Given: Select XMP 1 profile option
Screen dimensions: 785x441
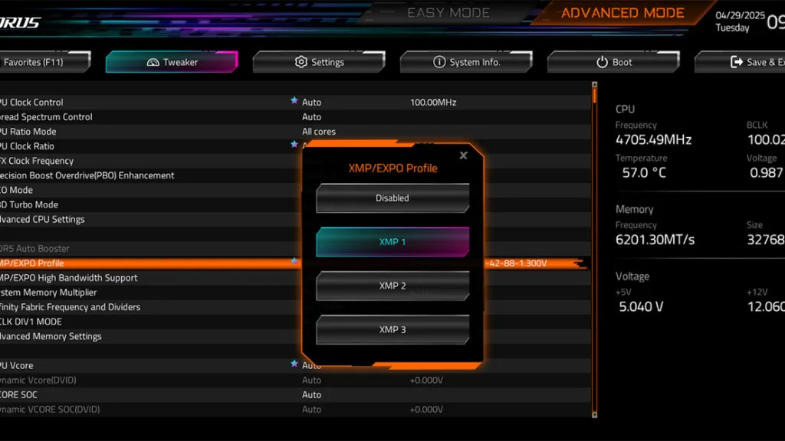Looking at the screenshot, I should click(x=392, y=242).
